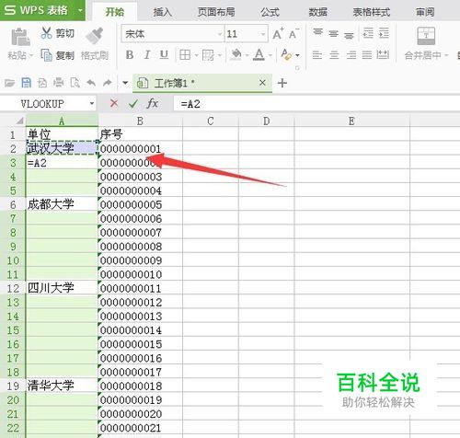Viewport: 460px width, 438px height.
Task: Align text right
Action: [351, 55]
